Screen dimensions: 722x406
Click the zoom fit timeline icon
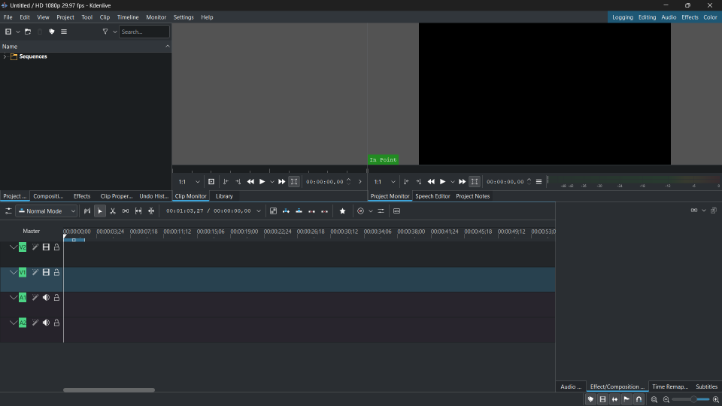(654, 399)
